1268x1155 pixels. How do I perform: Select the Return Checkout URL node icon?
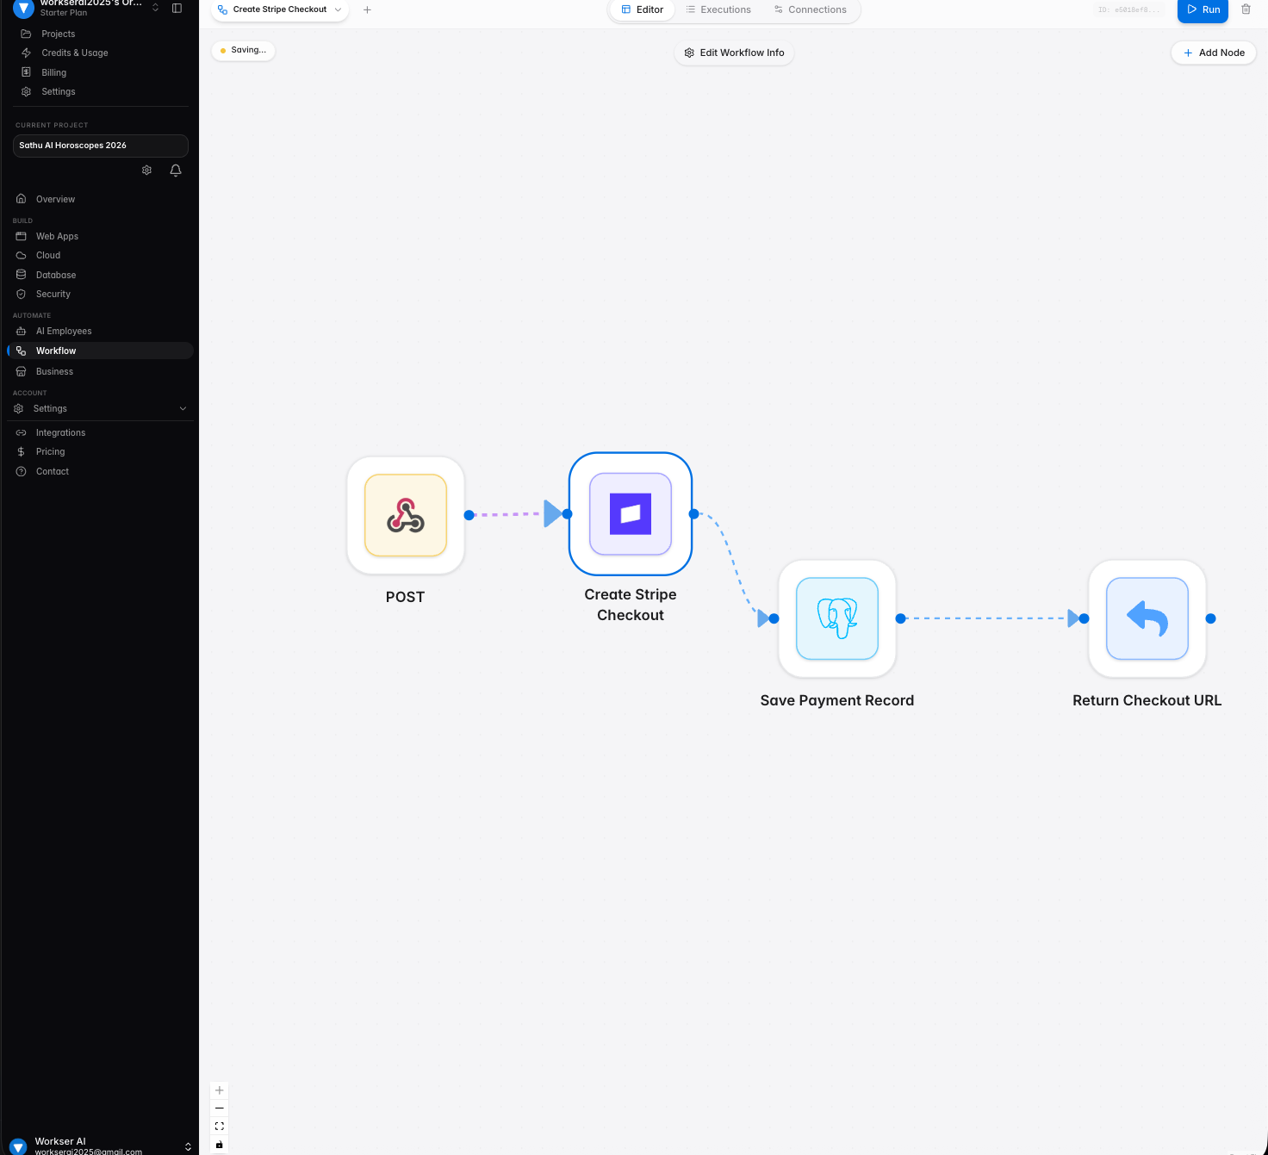click(x=1147, y=618)
